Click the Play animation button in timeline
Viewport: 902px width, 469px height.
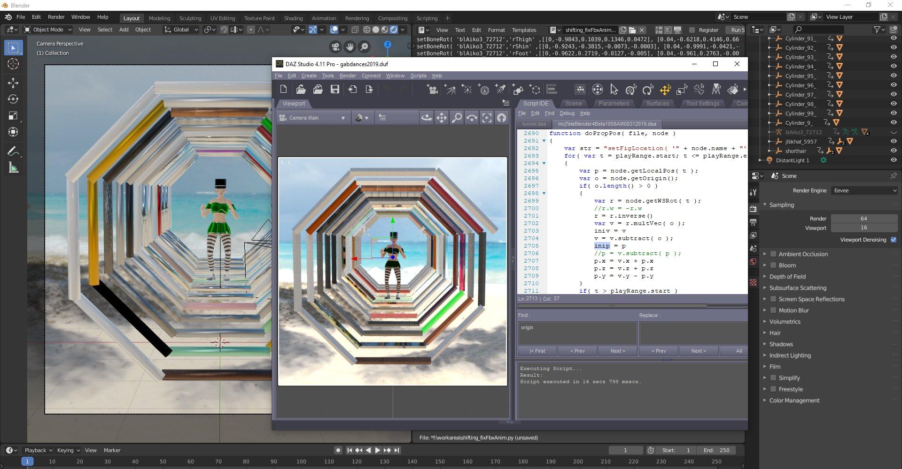377,450
